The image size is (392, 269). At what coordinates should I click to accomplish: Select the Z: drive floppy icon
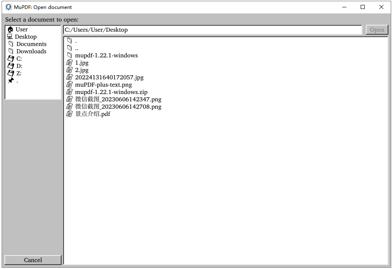tap(11, 73)
